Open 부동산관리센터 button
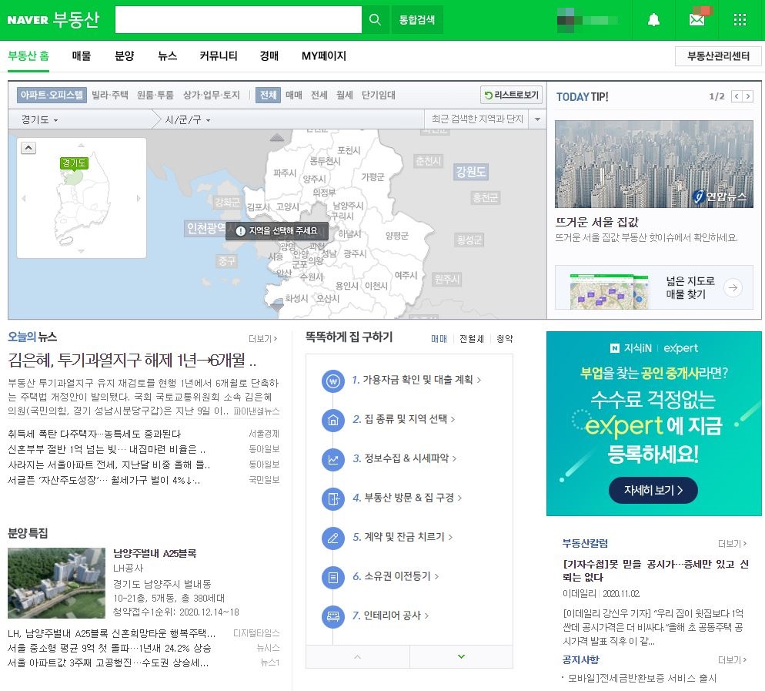Screen dimensions: 765x691 tap(718, 55)
